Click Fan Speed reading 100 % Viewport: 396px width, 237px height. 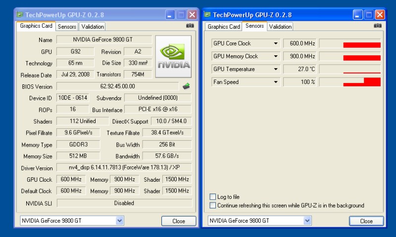coord(299,82)
